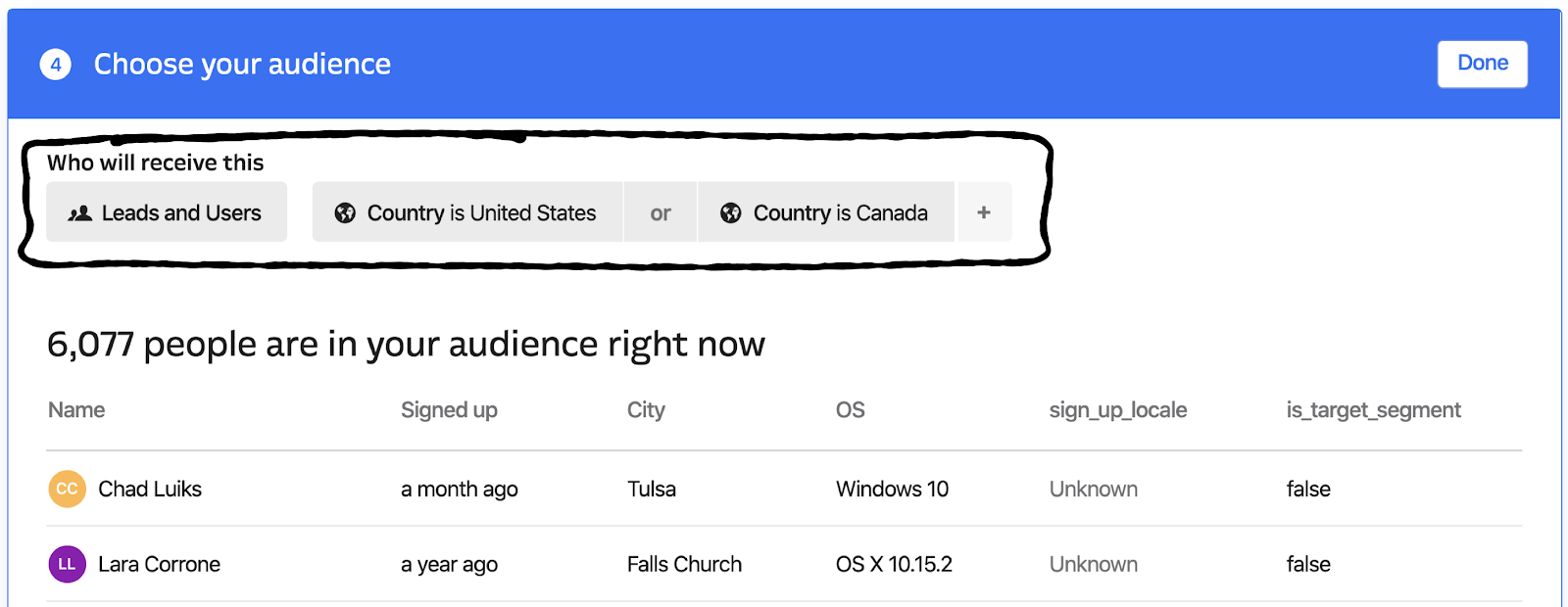Screen dimensions: 1568x607
Task: Click the Done button
Action: point(1482,64)
